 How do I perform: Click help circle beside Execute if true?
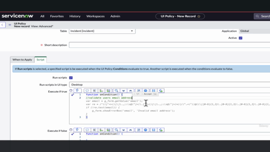click(71, 90)
